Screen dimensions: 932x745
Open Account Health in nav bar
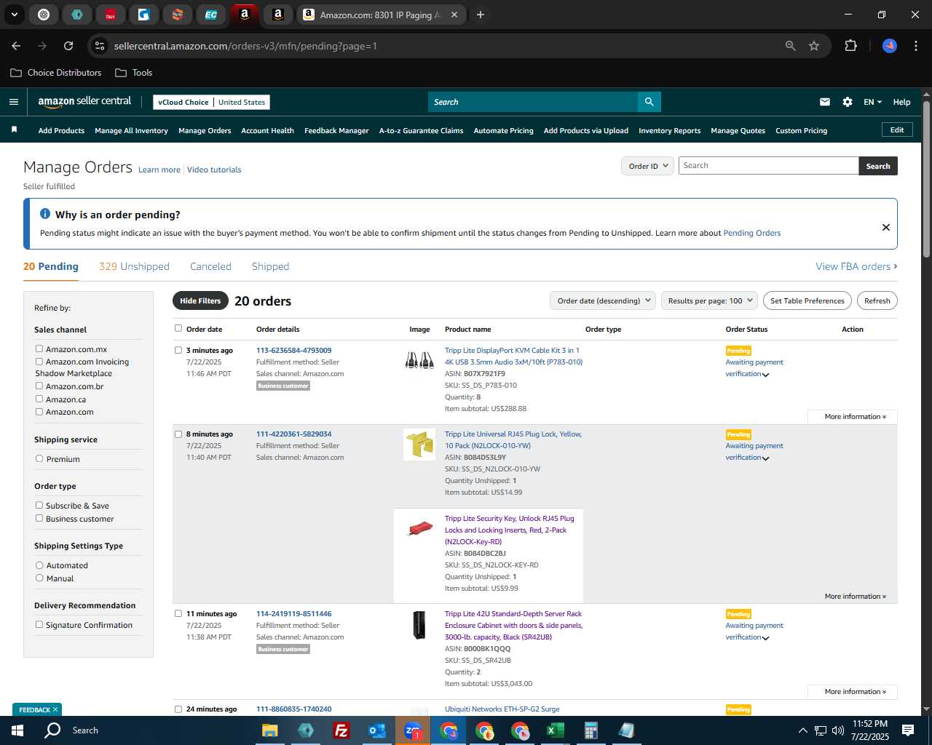(x=267, y=130)
